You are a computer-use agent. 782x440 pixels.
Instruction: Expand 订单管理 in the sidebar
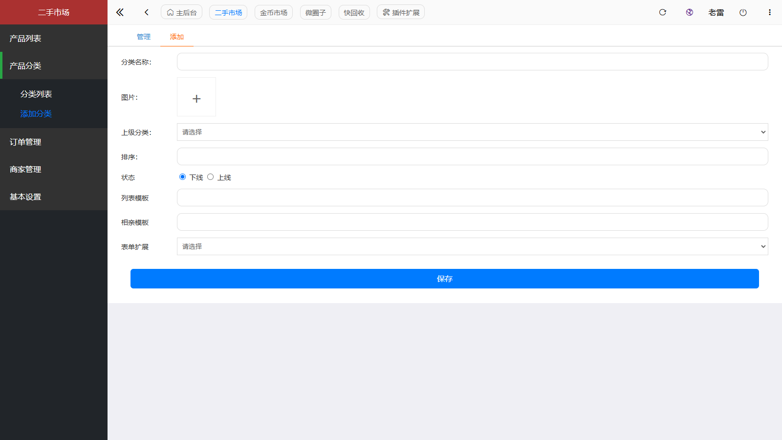coord(25,142)
